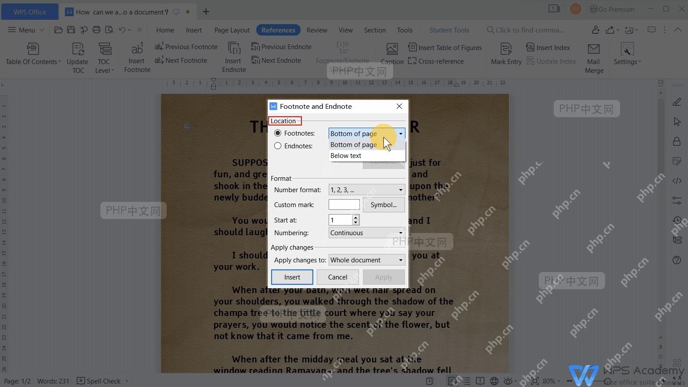
Task: Switch to the Page Layout tab
Action: (x=232, y=30)
